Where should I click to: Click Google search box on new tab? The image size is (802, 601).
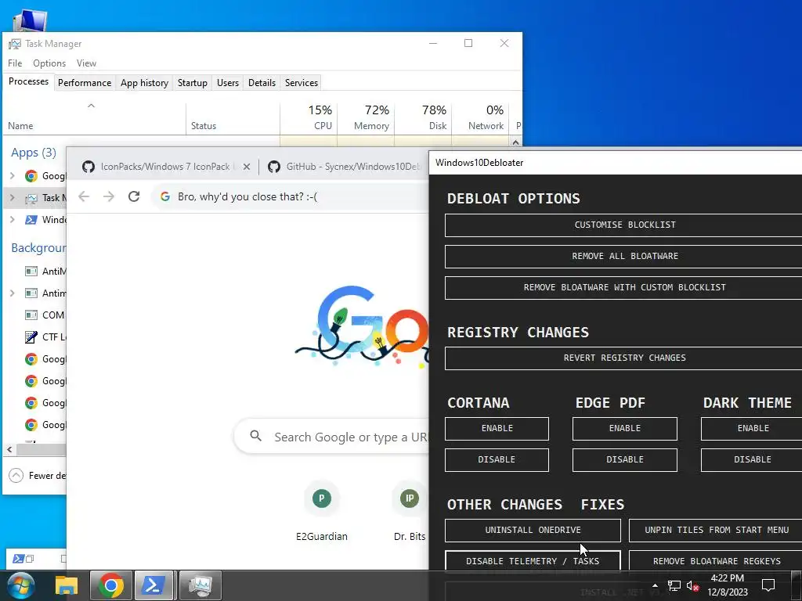point(331,437)
